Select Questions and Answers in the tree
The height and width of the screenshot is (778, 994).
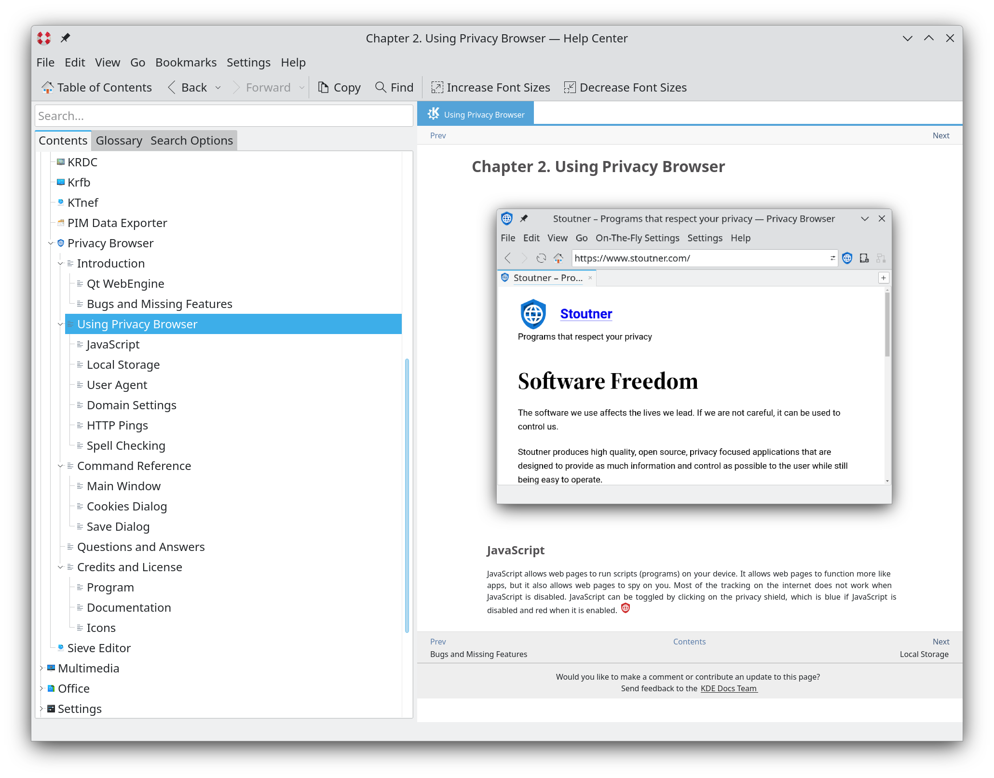(141, 547)
